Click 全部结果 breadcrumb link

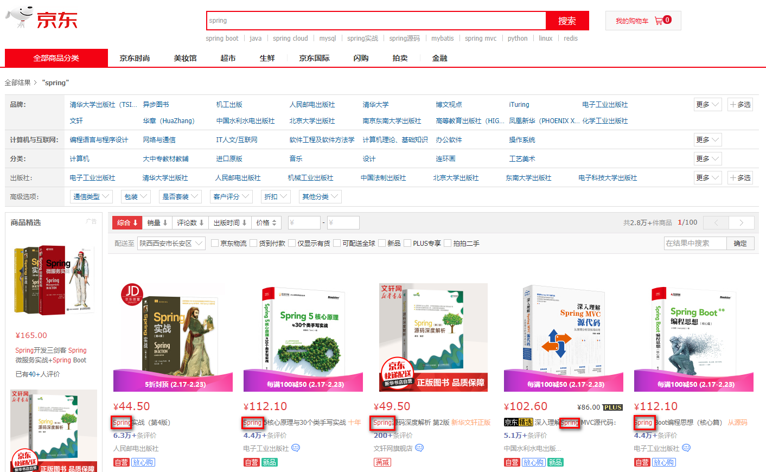pos(17,82)
